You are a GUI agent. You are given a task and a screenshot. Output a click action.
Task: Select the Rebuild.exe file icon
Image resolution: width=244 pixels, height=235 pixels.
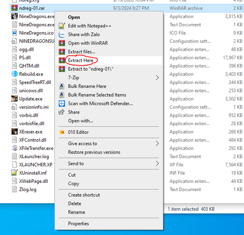click(15, 74)
